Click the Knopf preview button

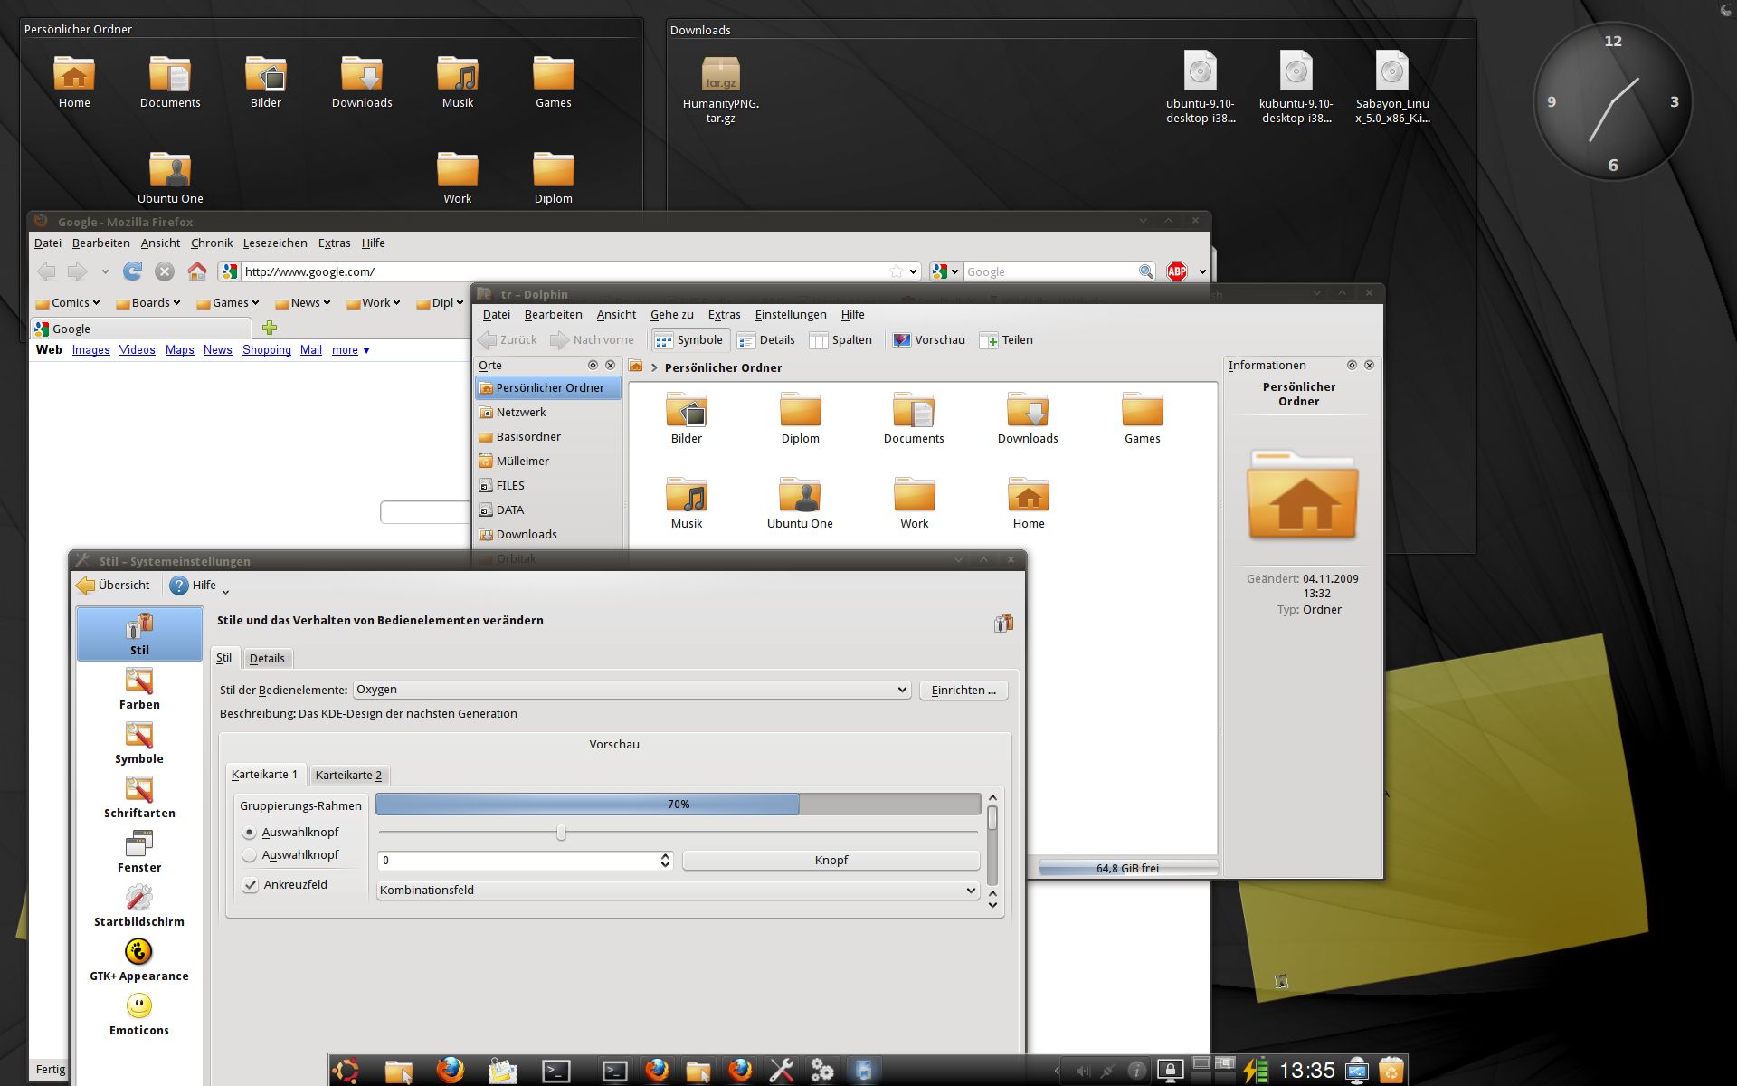tap(831, 860)
